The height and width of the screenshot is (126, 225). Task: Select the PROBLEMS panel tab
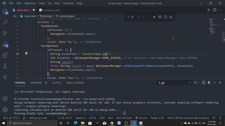[38, 83]
